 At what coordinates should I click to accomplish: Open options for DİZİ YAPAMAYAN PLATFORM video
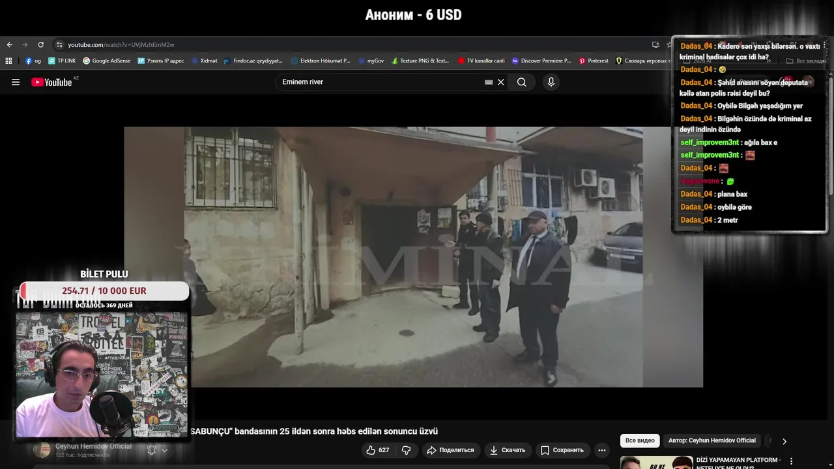click(x=792, y=461)
